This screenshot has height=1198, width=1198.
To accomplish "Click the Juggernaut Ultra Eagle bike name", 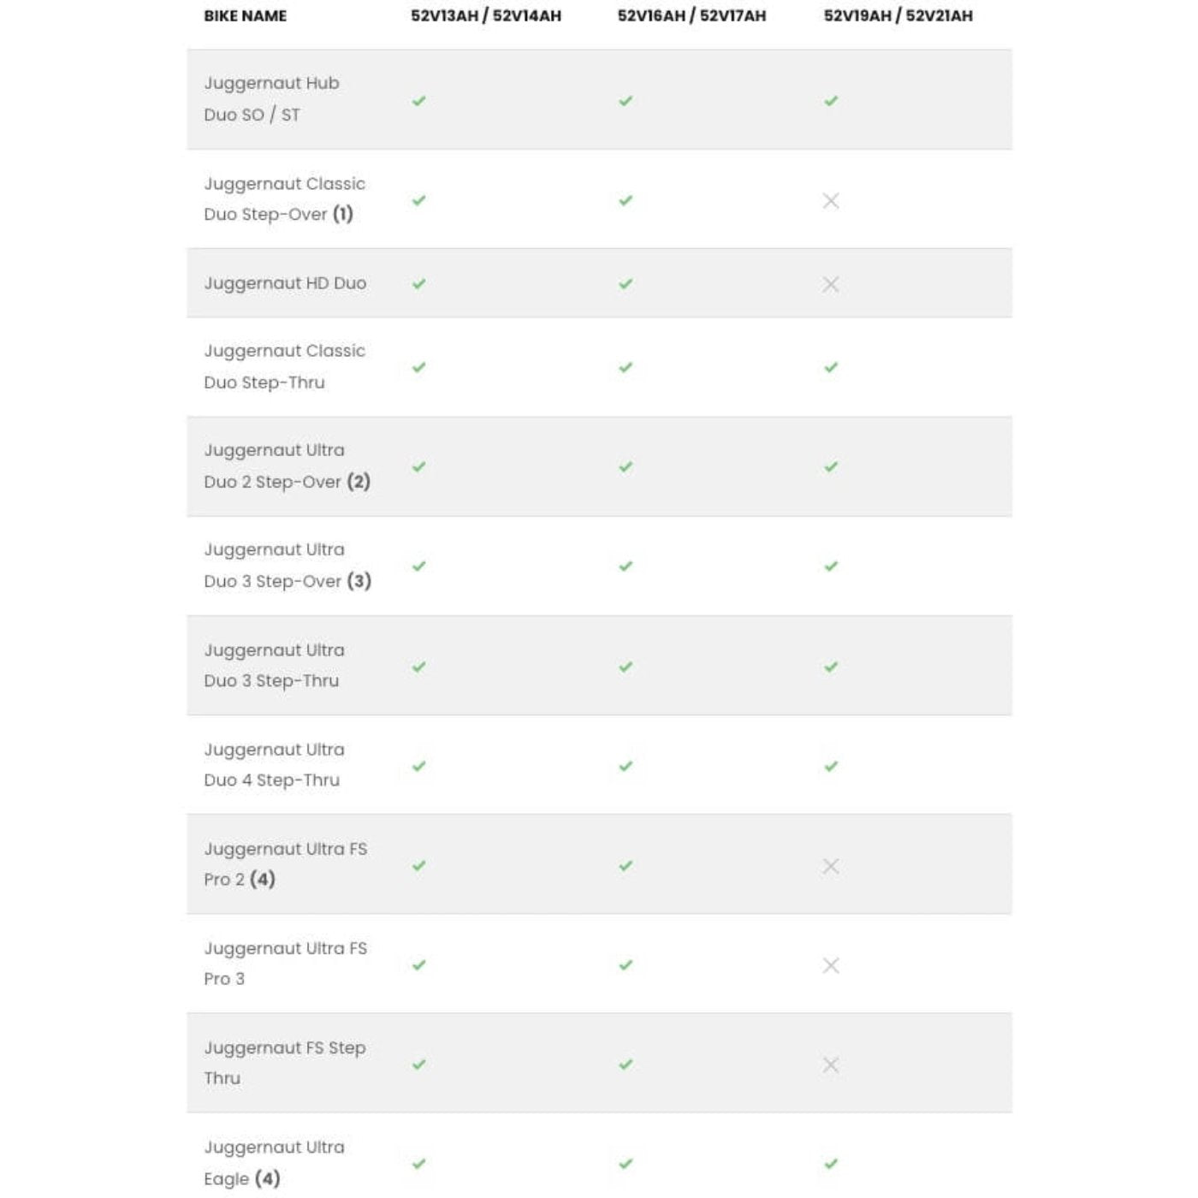I will 274,1162.
